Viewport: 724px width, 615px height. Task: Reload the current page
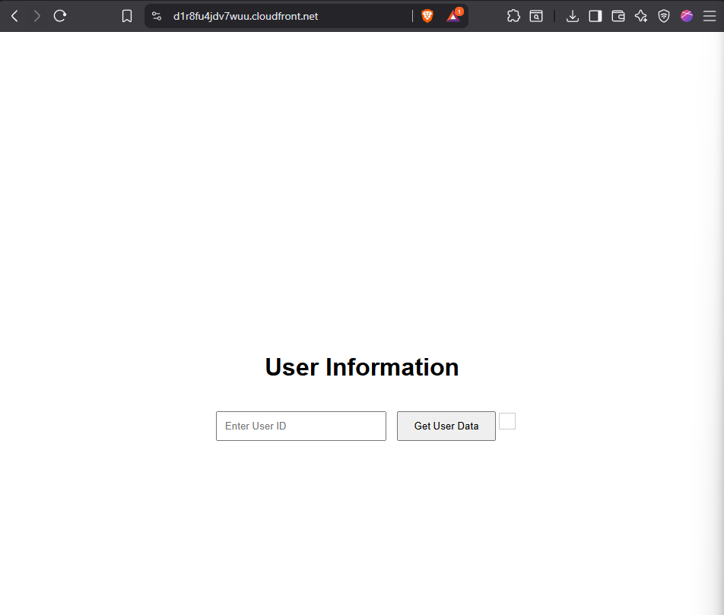coord(60,16)
